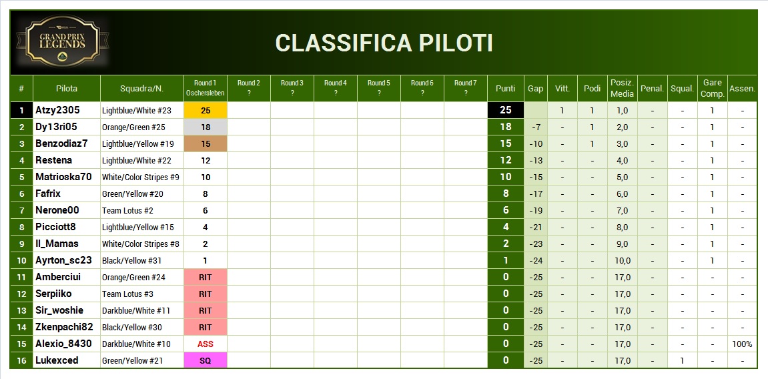
Task: Click the Round 1 Oschersleben column header
Action: coord(206,88)
